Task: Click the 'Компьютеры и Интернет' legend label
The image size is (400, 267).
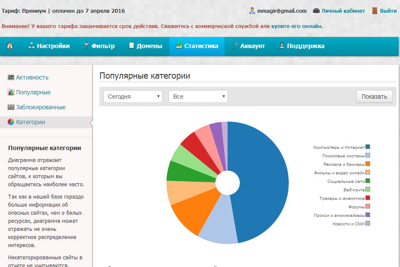Action: [339, 148]
